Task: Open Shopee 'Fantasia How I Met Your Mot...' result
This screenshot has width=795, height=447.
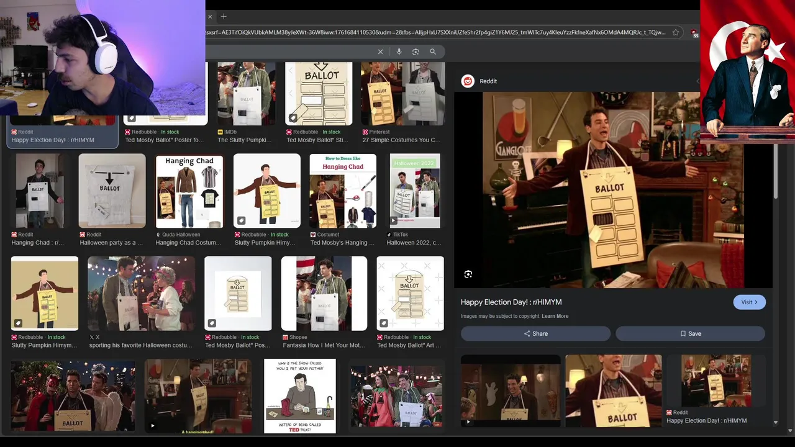Action: click(x=324, y=294)
